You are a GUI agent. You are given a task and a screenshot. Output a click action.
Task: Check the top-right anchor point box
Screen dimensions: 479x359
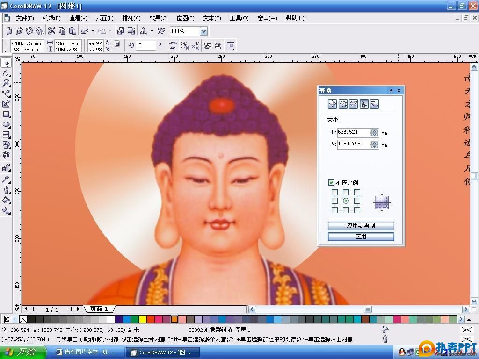357,192
